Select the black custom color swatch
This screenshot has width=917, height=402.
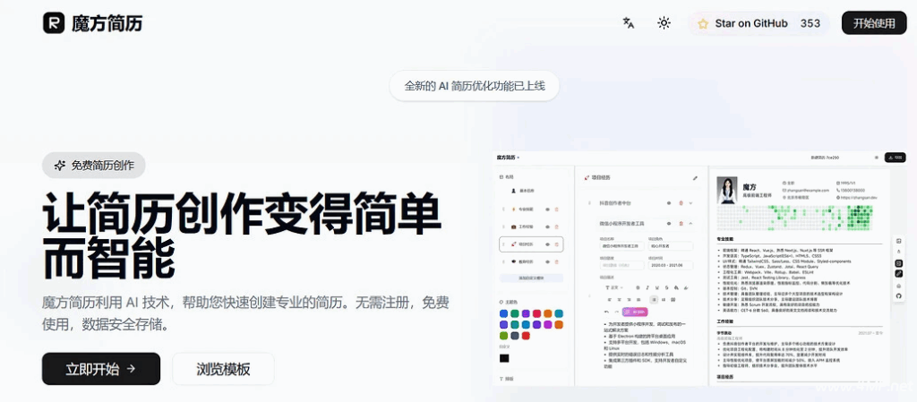click(x=504, y=358)
